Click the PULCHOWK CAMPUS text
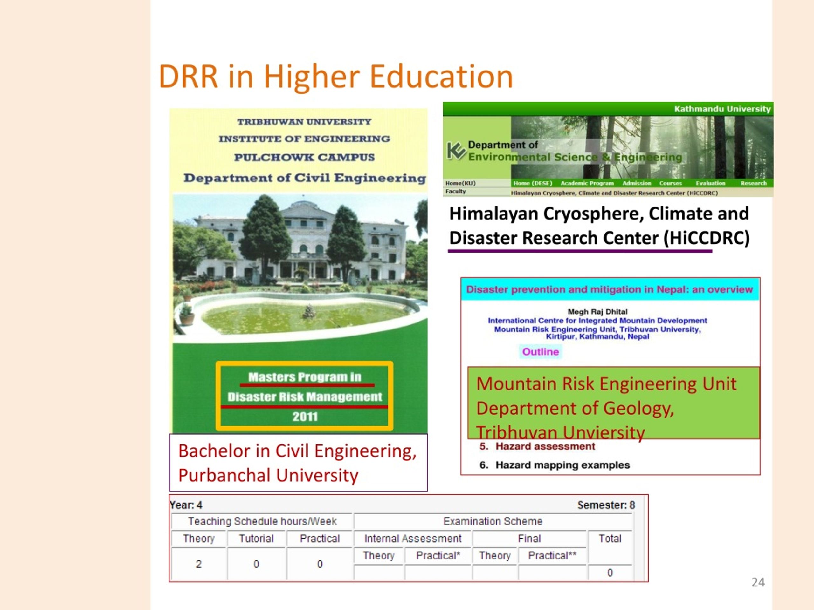The height and width of the screenshot is (610, 814). click(x=304, y=157)
